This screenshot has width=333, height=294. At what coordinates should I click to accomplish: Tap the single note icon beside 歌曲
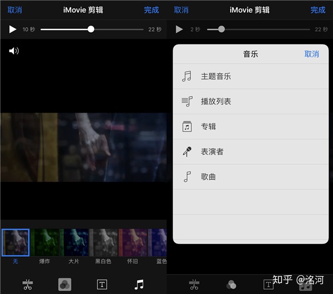(187, 176)
